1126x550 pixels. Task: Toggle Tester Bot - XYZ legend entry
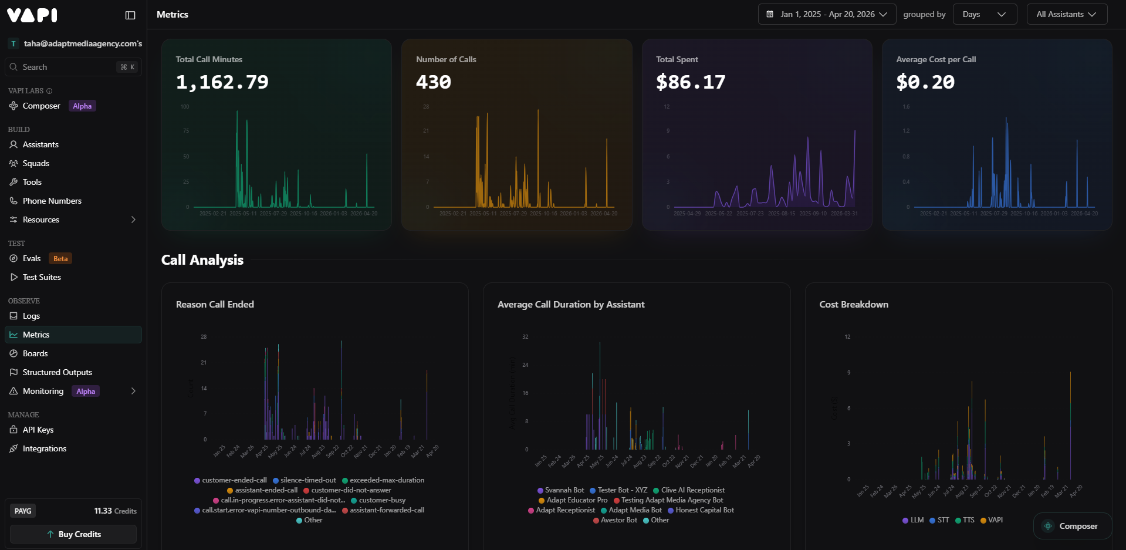[x=618, y=490]
